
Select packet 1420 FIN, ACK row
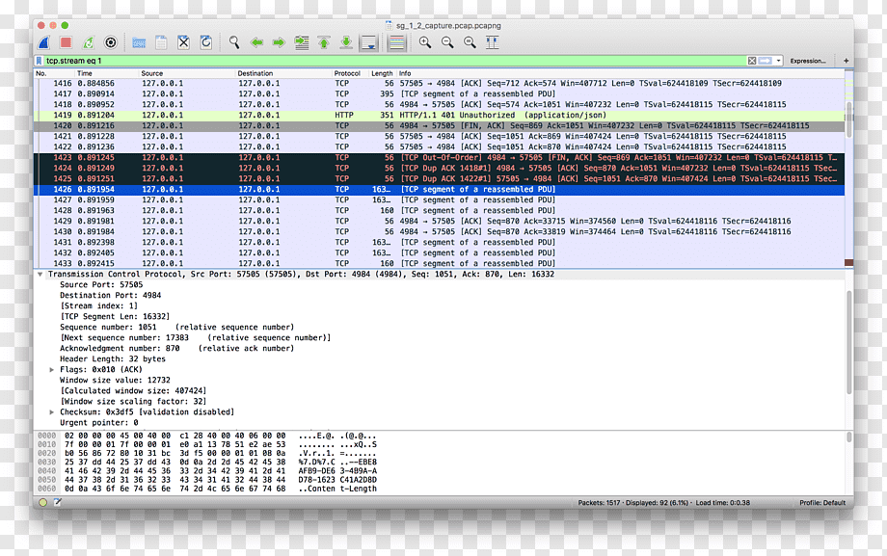(x=439, y=125)
